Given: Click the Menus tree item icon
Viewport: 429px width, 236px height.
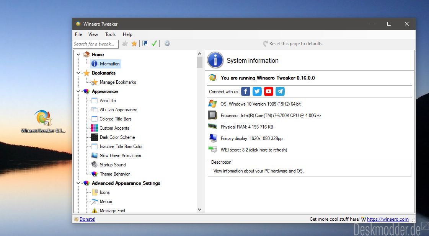Looking at the screenshot, I should [x=95, y=202].
